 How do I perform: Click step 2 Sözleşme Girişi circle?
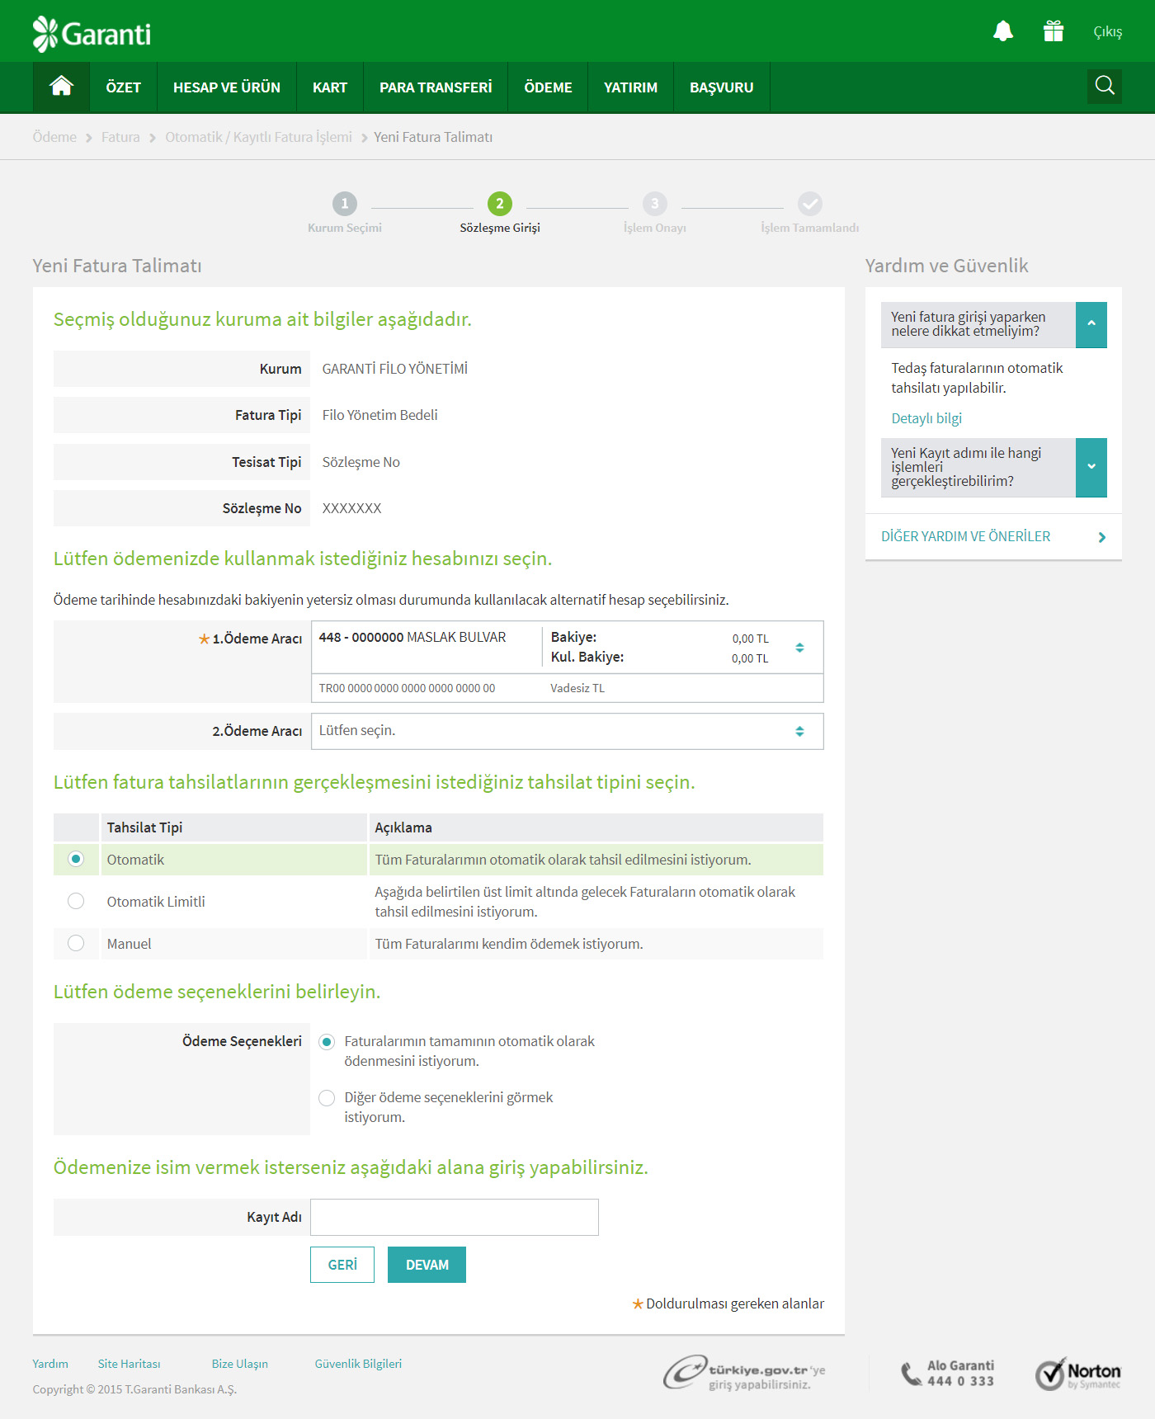(x=500, y=203)
